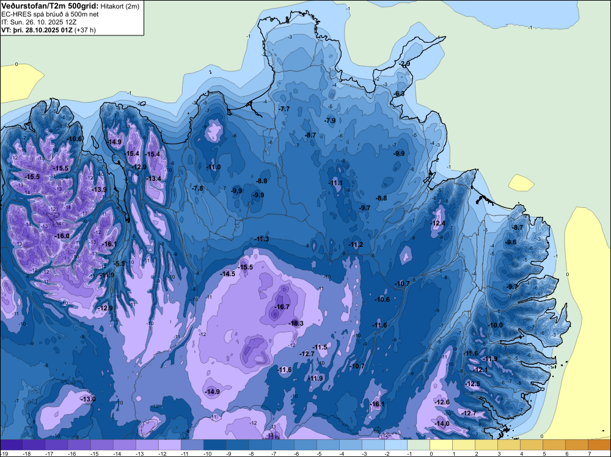The width and height of the screenshot is (611, 457).
Task: Select the orange legend swatch right of 7
Action: pyautogui.click(x=599, y=445)
